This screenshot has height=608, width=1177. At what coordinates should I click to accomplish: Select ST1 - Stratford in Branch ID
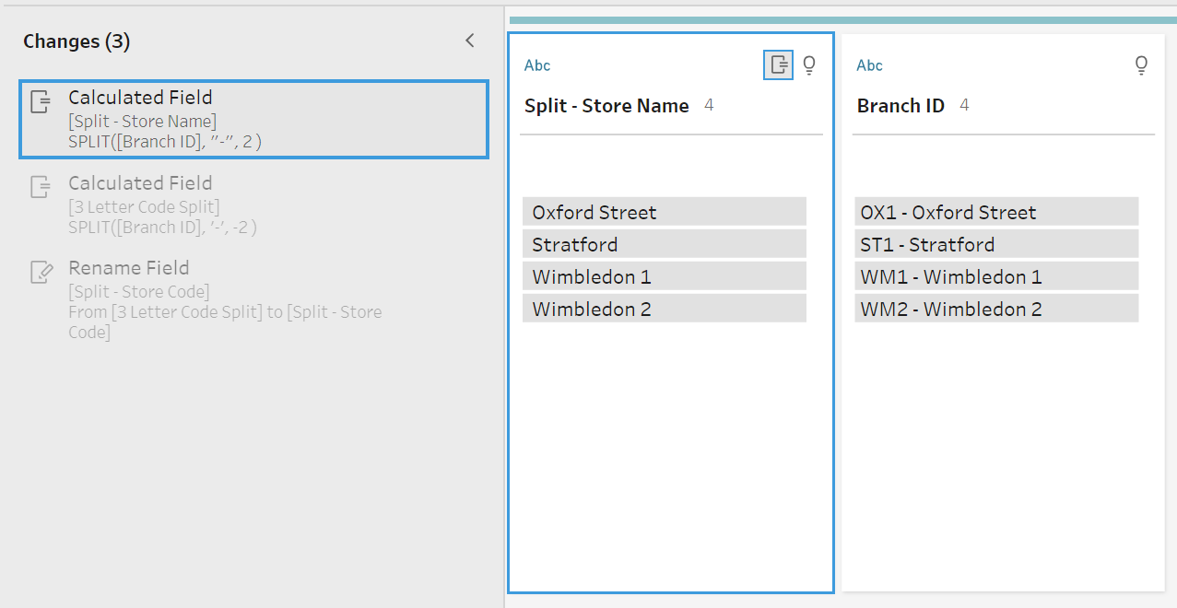pos(995,244)
